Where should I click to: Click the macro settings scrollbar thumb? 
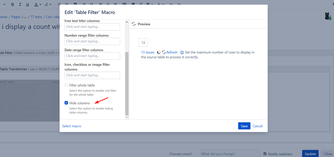(x=127, y=84)
